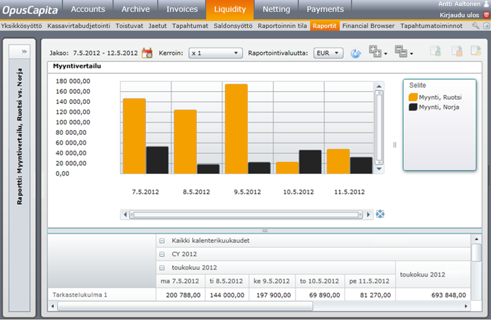Switch to the Invoices tab
491x320 pixels.
tap(182, 10)
